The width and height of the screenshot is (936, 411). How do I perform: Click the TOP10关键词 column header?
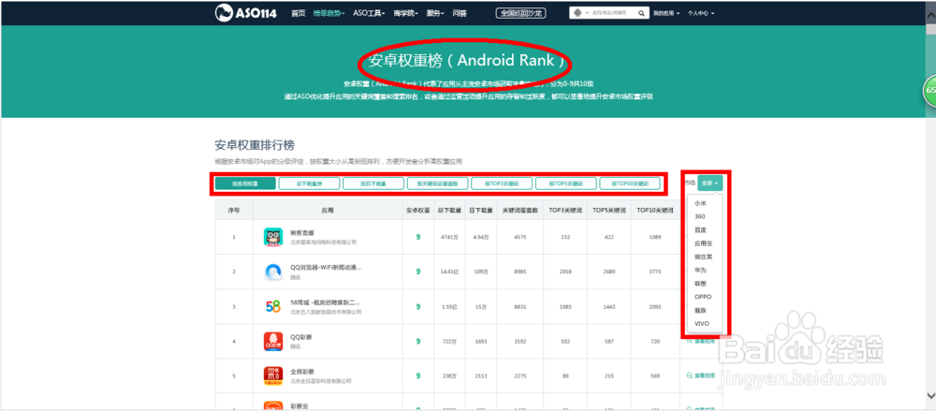click(655, 211)
